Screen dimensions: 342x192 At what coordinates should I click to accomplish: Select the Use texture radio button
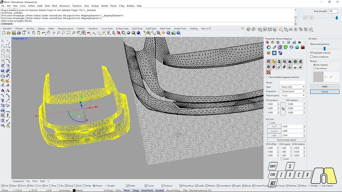point(314,68)
